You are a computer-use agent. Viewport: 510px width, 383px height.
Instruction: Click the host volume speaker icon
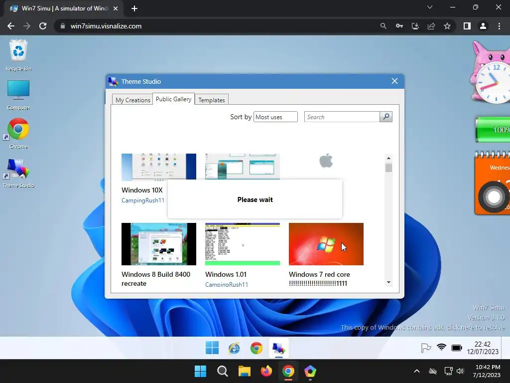coord(460,371)
